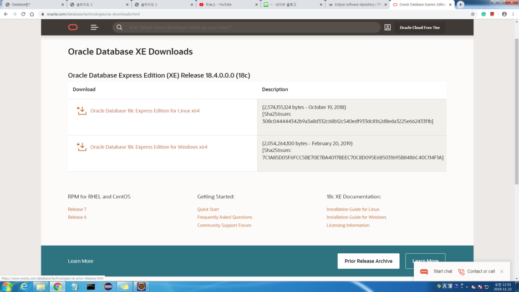Click the browser address bar URL
Image resolution: width=519 pixels, height=292 pixels.
click(x=93, y=14)
